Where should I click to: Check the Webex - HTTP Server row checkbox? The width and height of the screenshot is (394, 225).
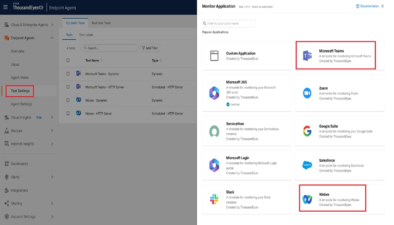click(x=68, y=113)
